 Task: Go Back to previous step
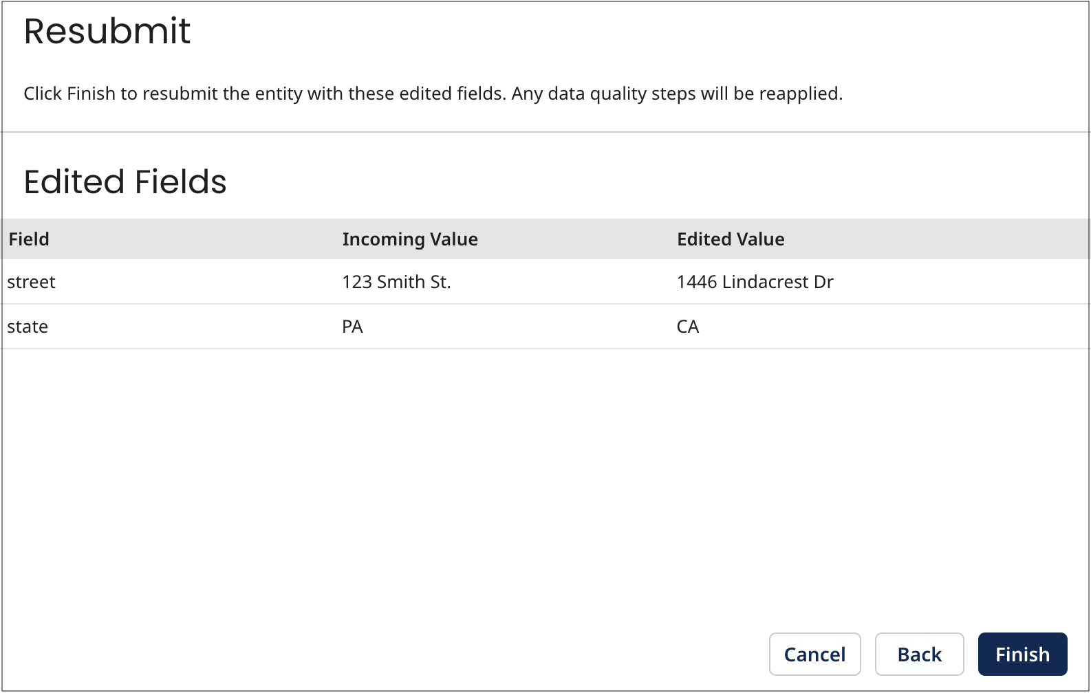click(919, 654)
